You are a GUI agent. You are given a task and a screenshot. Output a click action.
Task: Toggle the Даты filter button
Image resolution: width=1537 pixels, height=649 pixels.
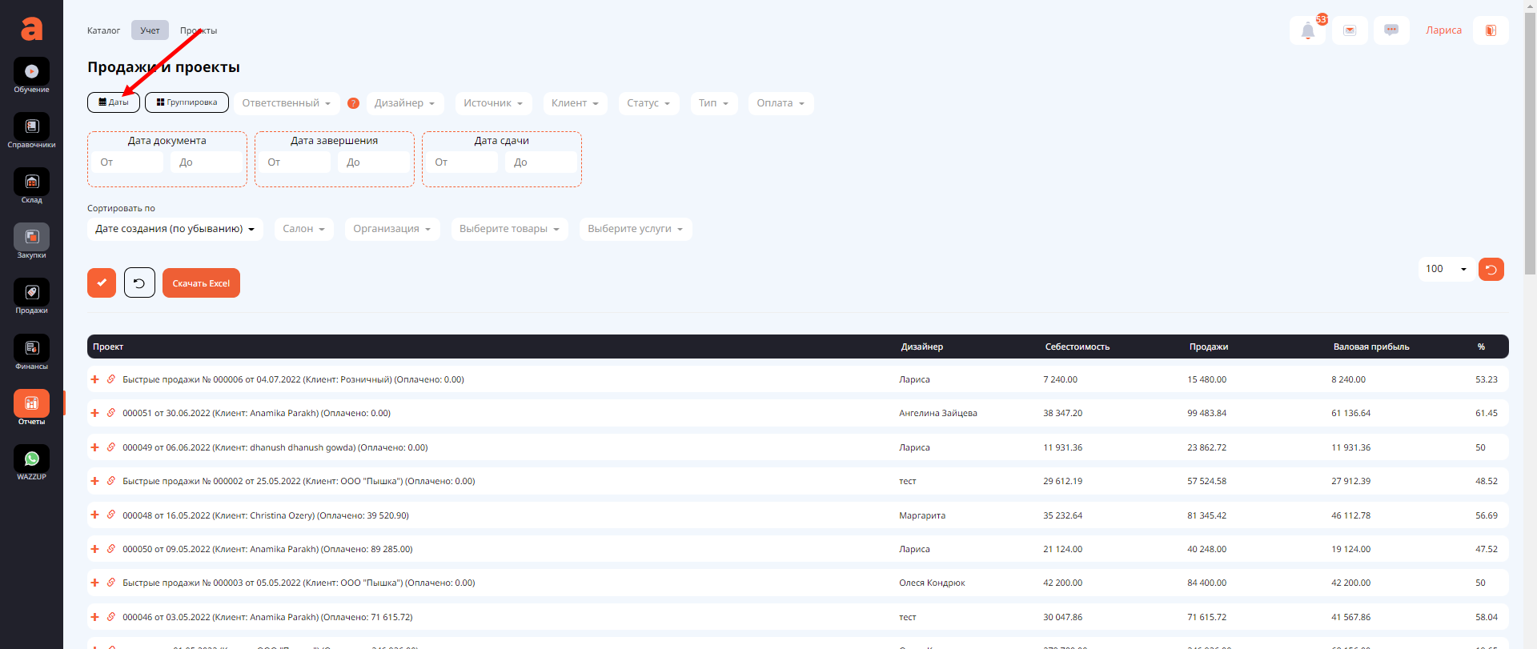[114, 102]
